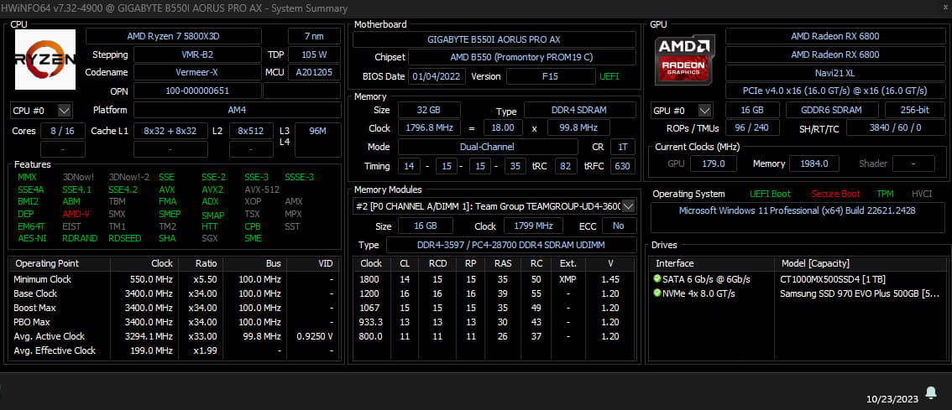The width and height of the screenshot is (952, 410).
Task: Click the Samsung SSD 970 EVO Plus entry
Action: (860, 293)
